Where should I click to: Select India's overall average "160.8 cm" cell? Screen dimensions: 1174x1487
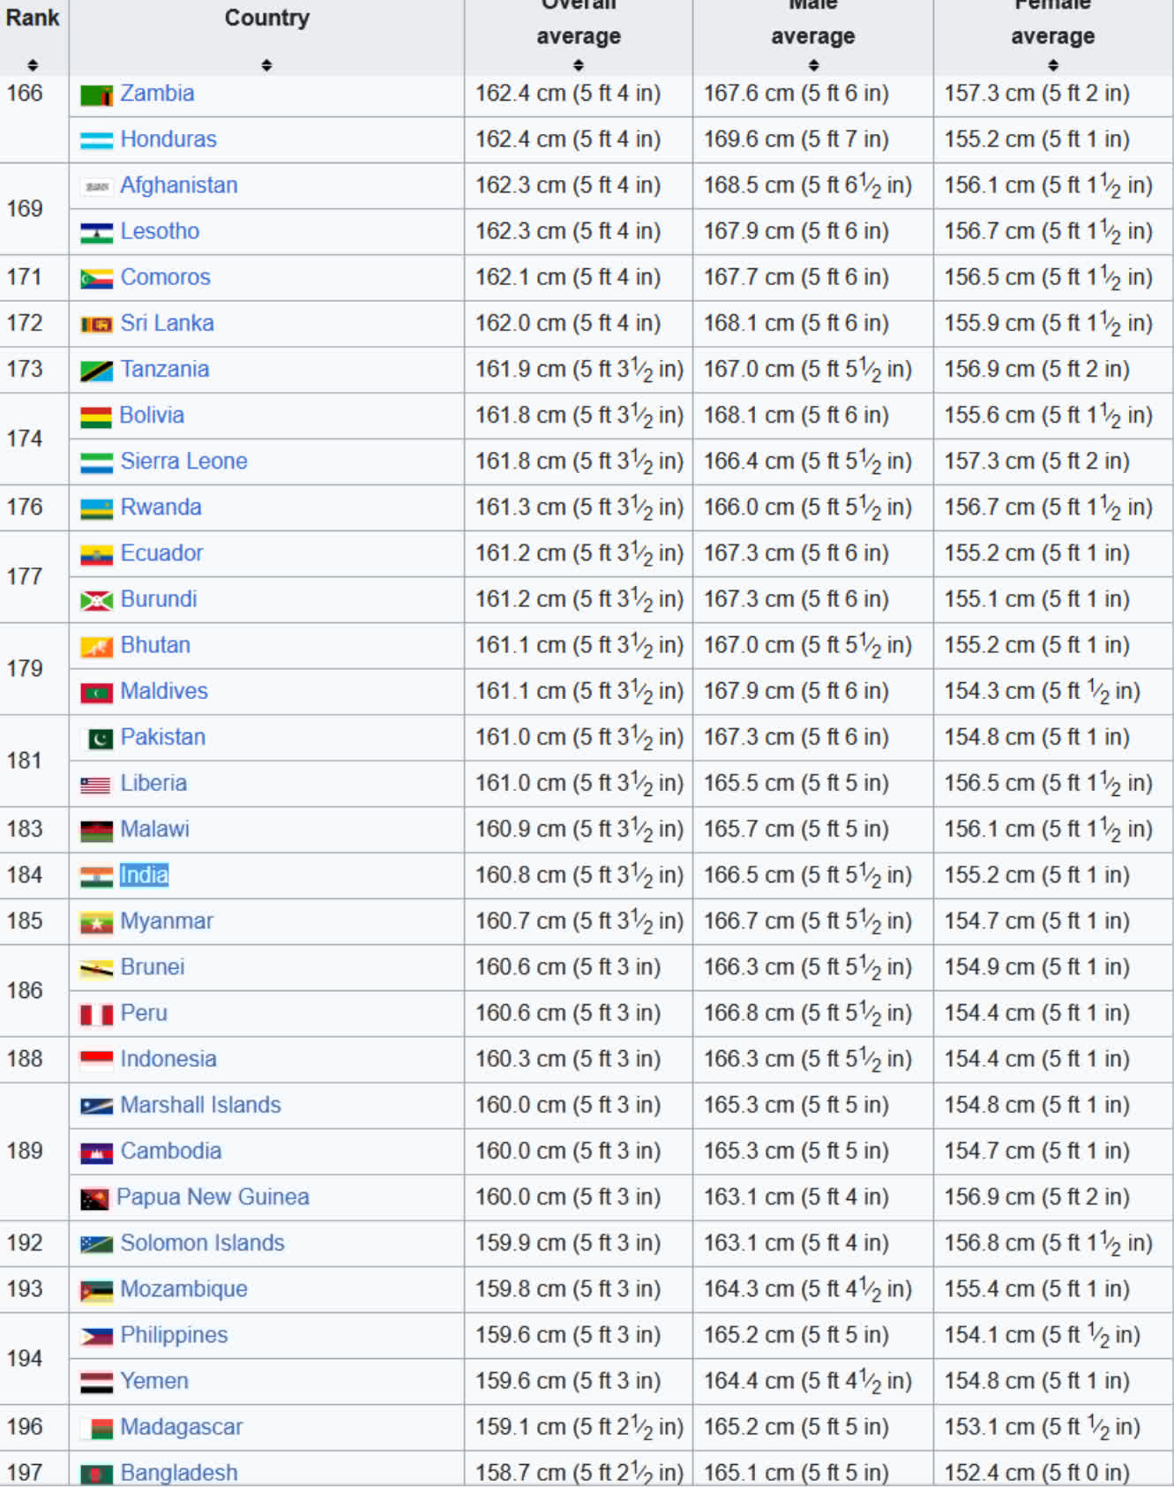click(580, 875)
